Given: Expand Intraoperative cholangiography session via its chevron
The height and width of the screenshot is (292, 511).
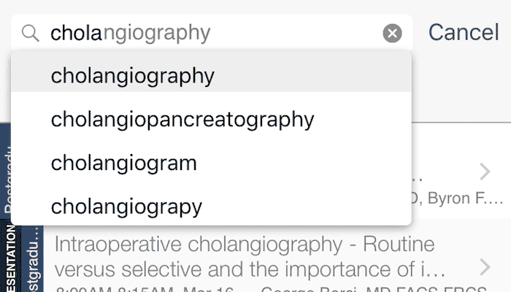Looking at the screenshot, I should point(485,267).
